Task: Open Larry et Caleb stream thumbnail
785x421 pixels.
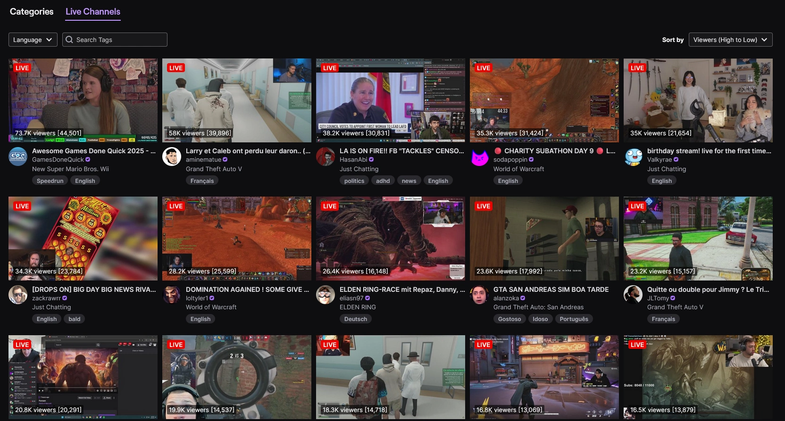Action: point(237,100)
